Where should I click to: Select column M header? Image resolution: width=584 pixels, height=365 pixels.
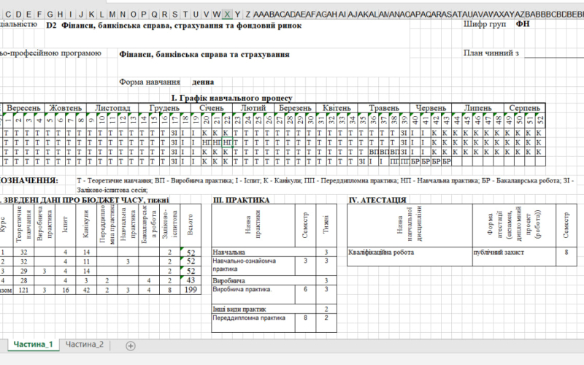coord(112,15)
